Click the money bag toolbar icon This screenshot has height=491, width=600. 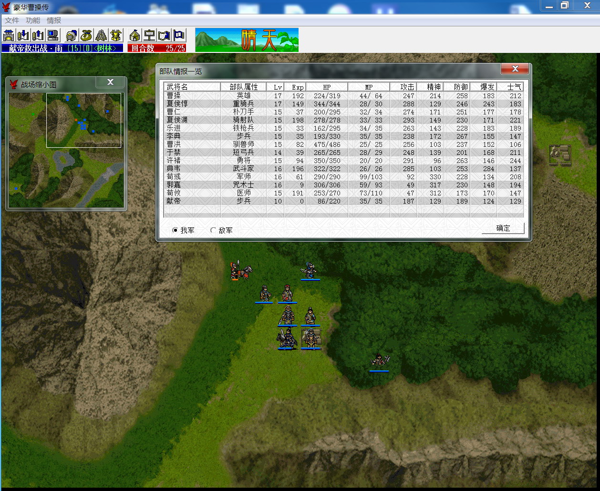(86, 35)
